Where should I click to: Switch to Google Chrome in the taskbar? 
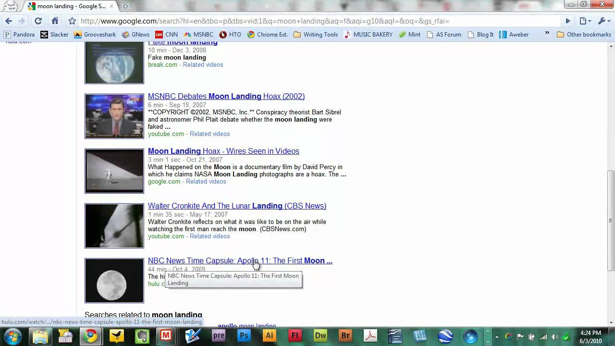[x=90, y=336]
